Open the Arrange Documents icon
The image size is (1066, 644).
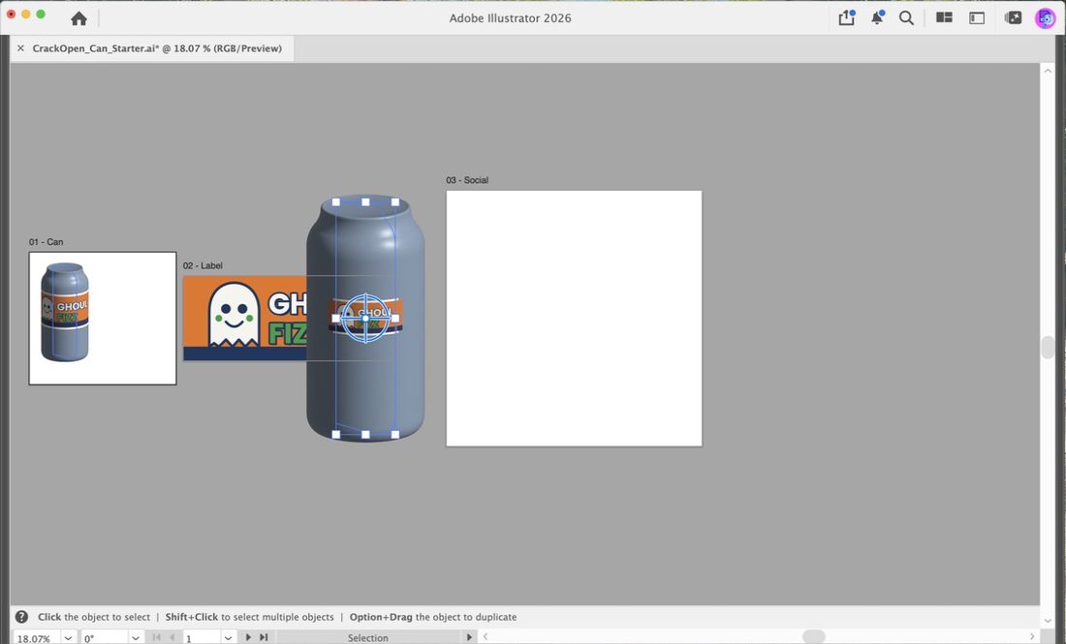tap(944, 17)
